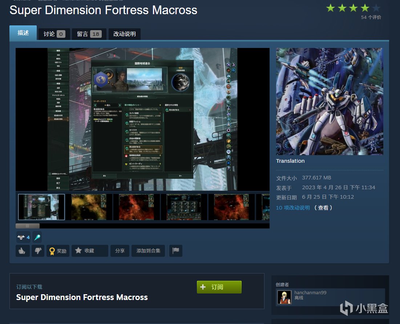400x324 pixels.
Task: Click the thumbnail strip scrollbar handle
Action: tap(28, 226)
